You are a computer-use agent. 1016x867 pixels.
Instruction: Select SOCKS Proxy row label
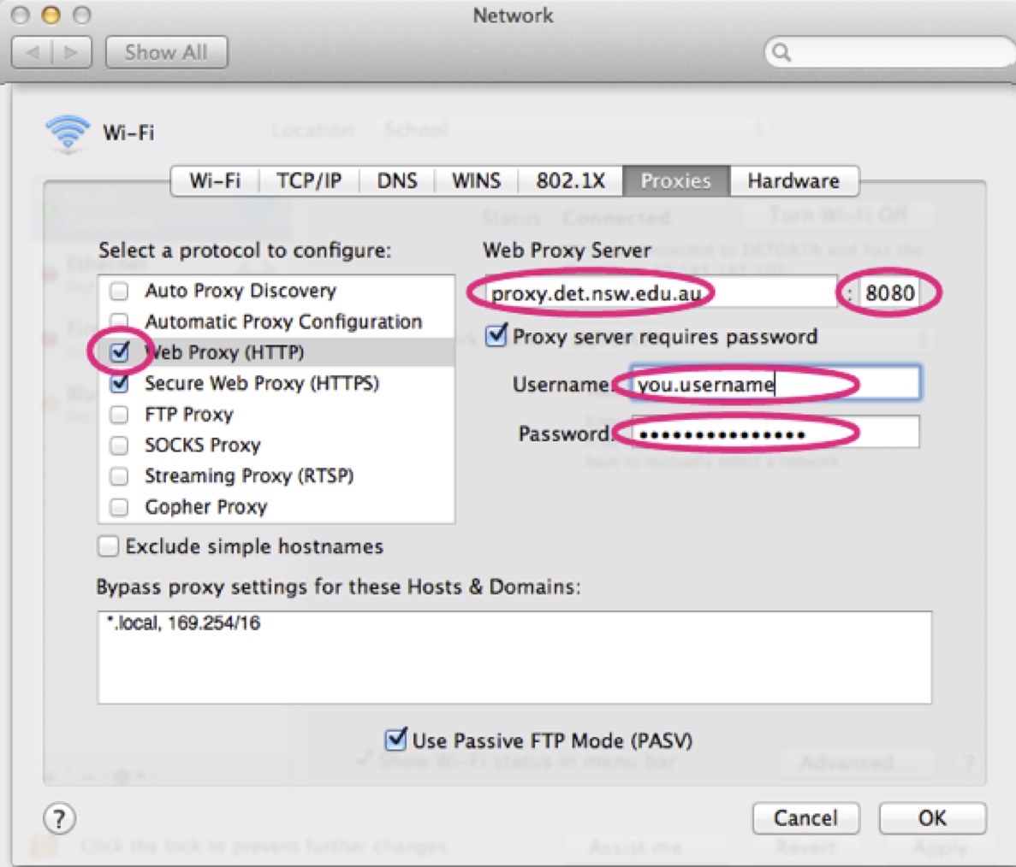point(203,445)
